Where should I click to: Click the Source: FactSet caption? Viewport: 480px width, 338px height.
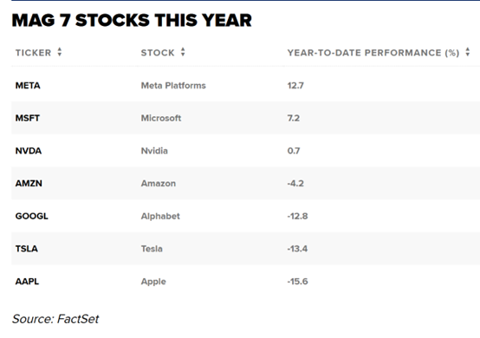point(55,319)
